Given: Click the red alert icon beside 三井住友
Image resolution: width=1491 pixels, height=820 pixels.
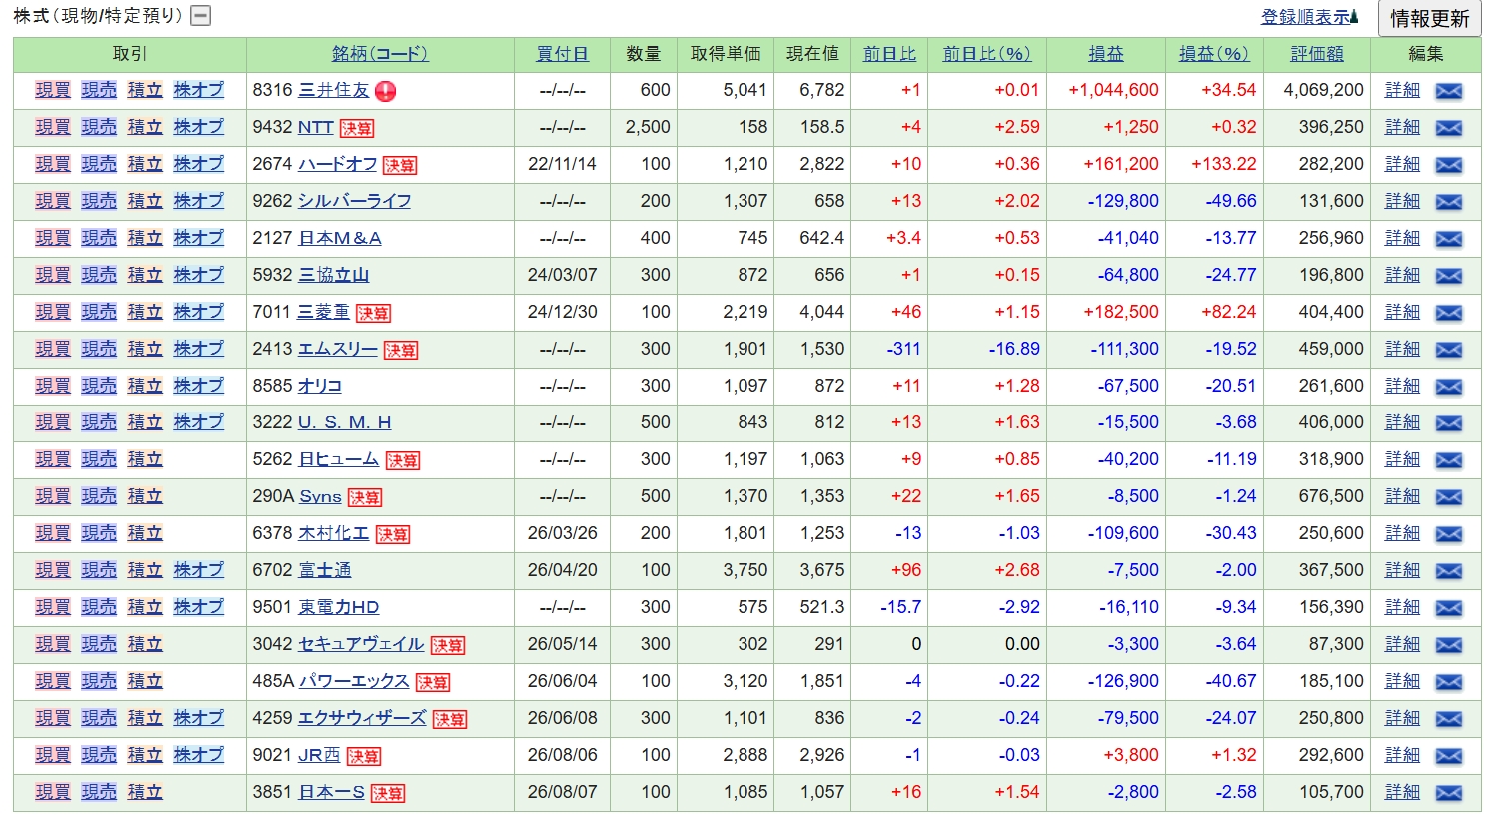Looking at the screenshot, I should pyautogui.click(x=386, y=91).
